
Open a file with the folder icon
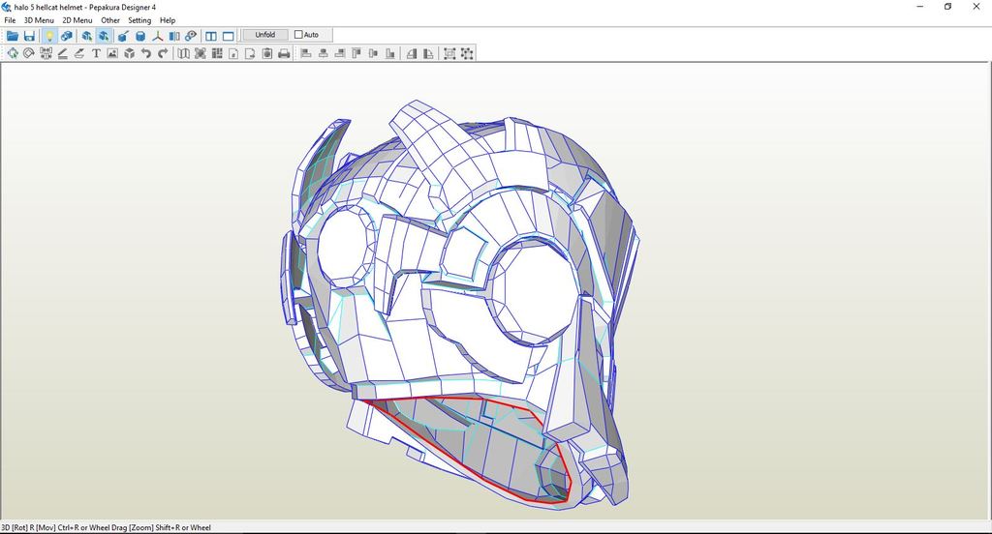tap(12, 36)
